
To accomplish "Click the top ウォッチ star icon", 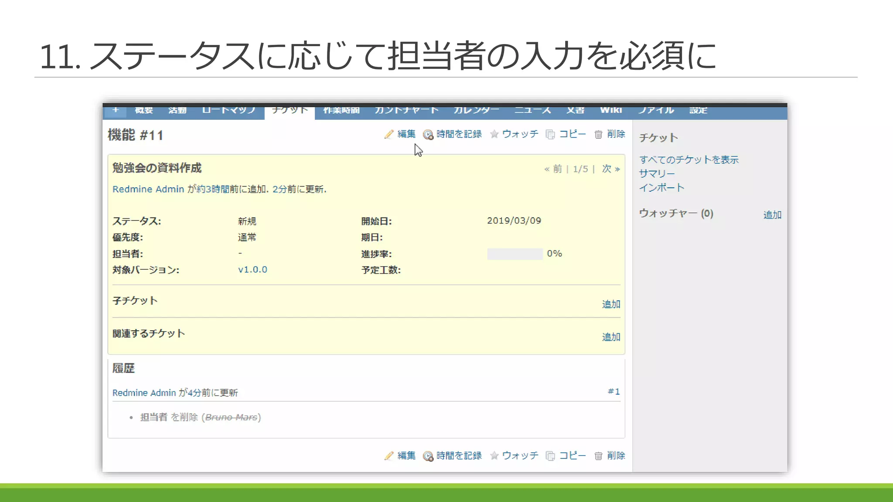I will [x=494, y=134].
